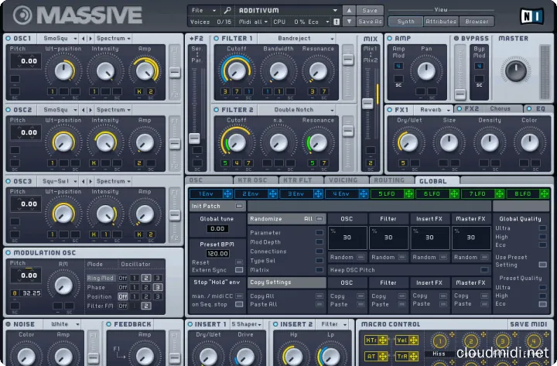Screen dimensions: 557x366
Task: Click the next preset down arrow
Action: point(349,22)
